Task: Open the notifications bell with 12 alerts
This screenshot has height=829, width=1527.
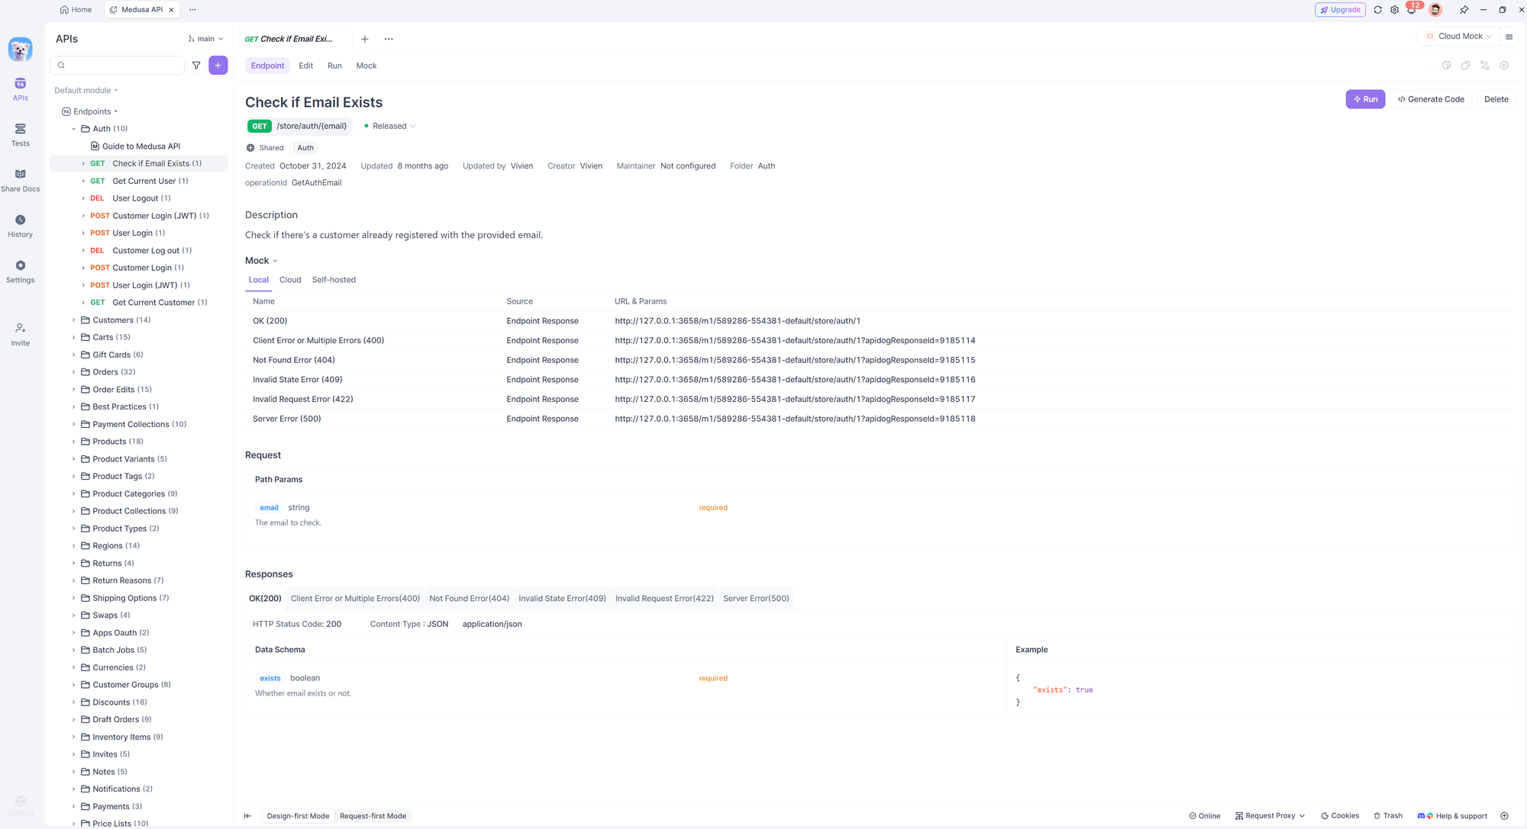Action: (1411, 9)
